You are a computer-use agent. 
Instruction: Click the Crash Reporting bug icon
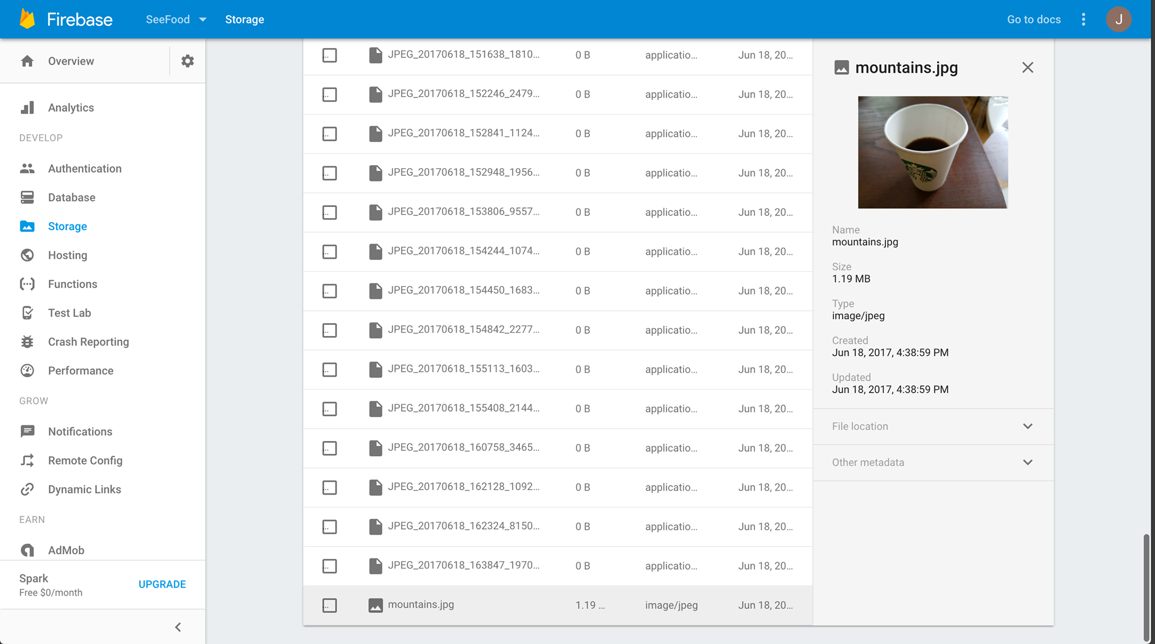(x=27, y=342)
